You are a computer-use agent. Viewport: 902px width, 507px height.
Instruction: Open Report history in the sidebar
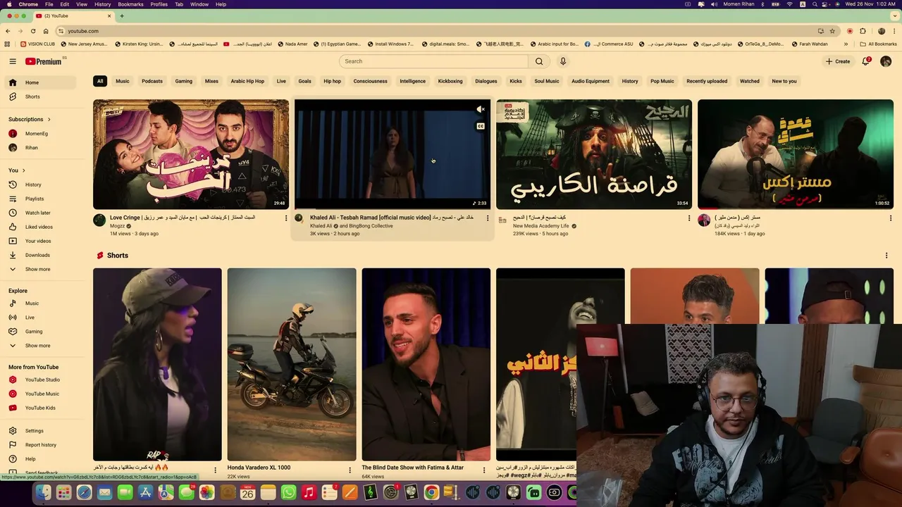41,445
